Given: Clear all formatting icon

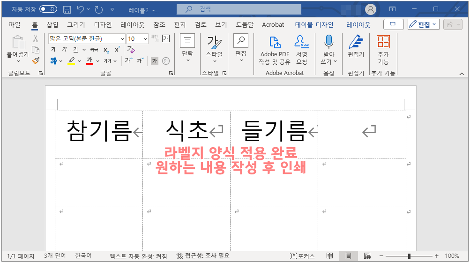Looking at the screenshot, I should [131, 49].
